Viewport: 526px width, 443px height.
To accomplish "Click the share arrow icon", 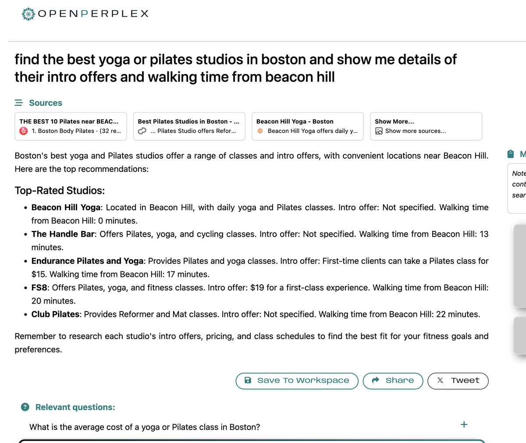I will click(x=375, y=380).
